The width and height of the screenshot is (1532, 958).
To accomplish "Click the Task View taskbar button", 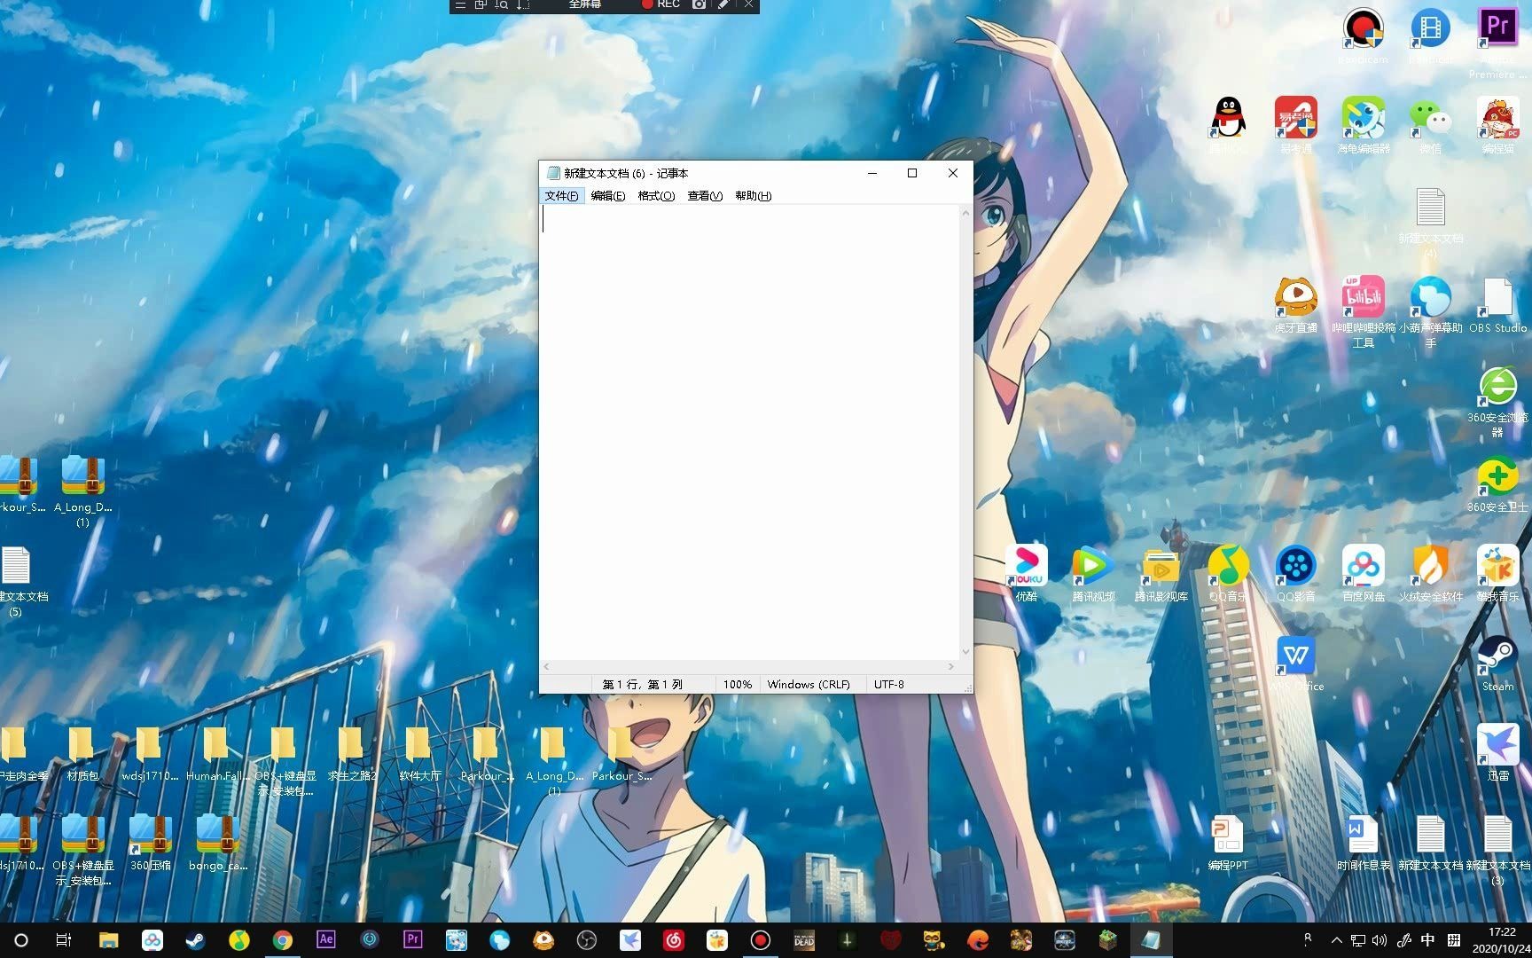I will (x=64, y=940).
